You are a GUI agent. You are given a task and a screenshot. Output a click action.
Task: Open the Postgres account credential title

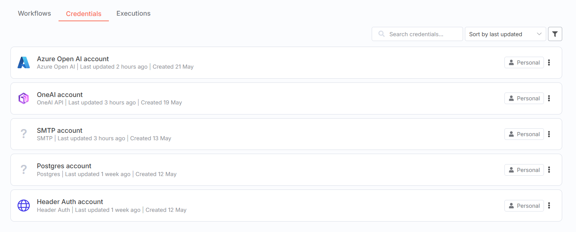(x=64, y=166)
